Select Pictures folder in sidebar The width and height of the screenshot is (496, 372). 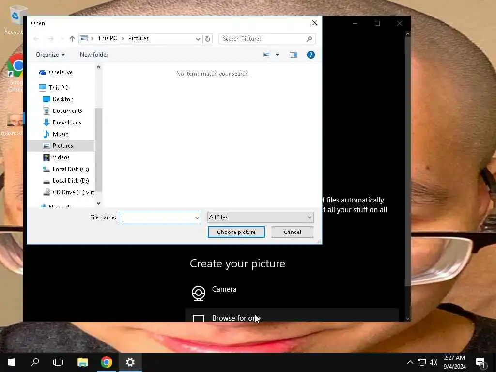pyautogui.click(x=62, y=146)
